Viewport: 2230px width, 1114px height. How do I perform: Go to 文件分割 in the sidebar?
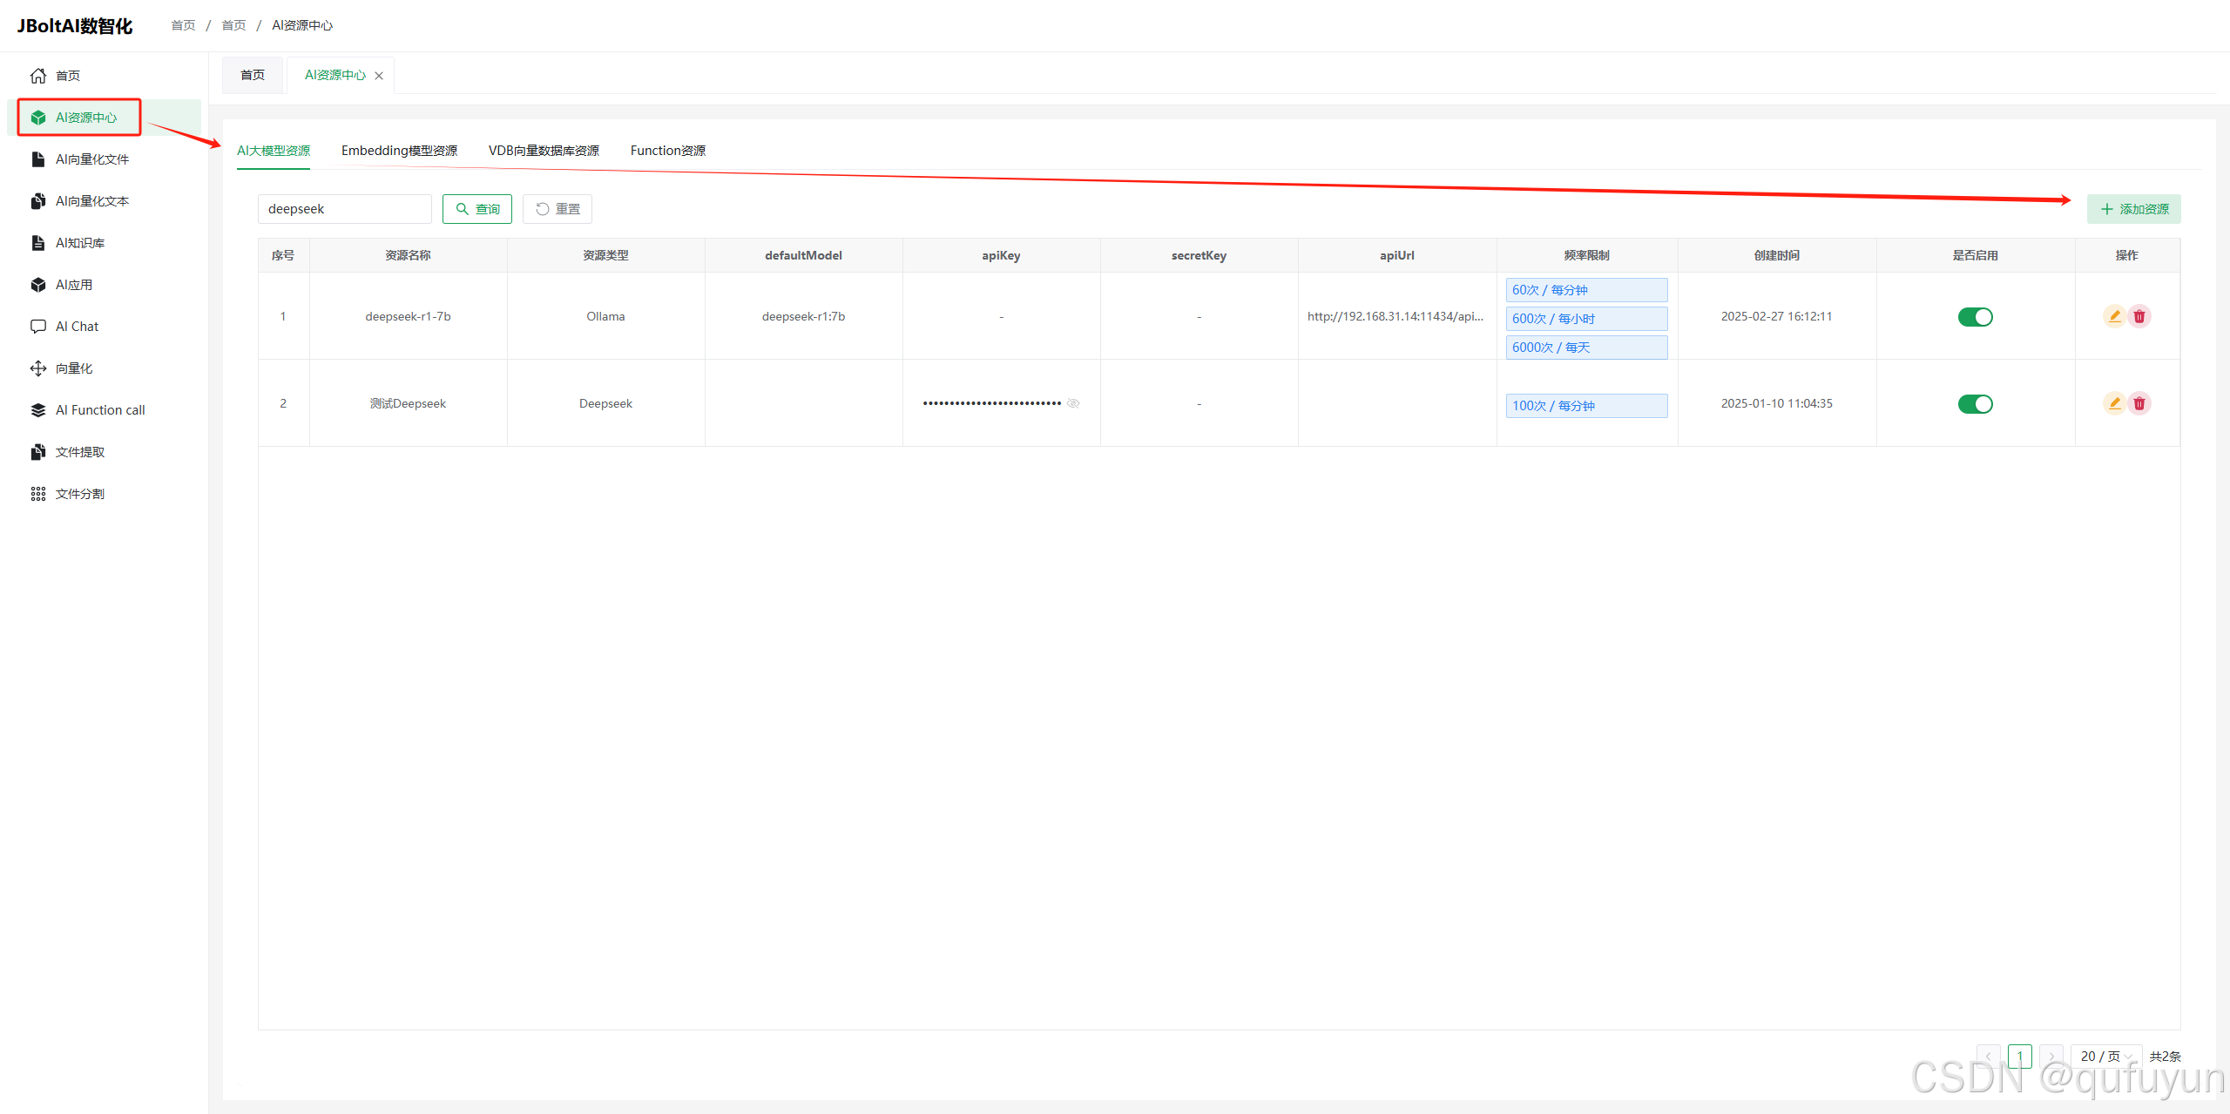tap(79, 494)
